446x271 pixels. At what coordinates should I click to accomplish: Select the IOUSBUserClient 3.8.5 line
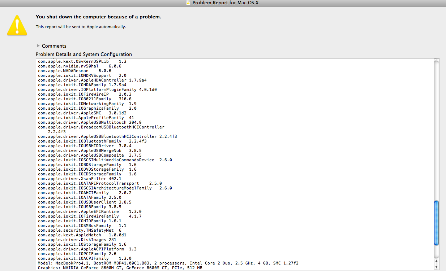(85, 202)
